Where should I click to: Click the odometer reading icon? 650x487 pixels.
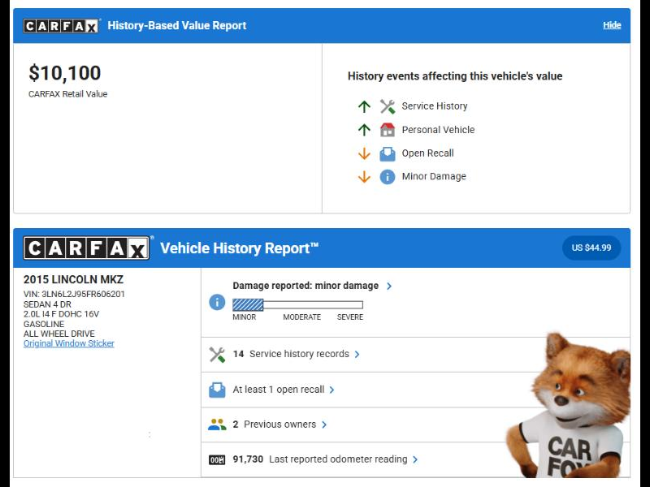tap(217, 459)
